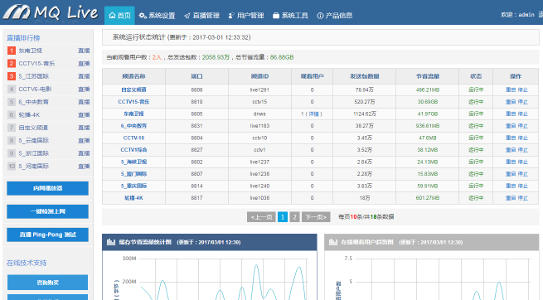Click 直播 link beside 5_云南国际
This screenshot has height=300, width=543.
tap(84, 141)
